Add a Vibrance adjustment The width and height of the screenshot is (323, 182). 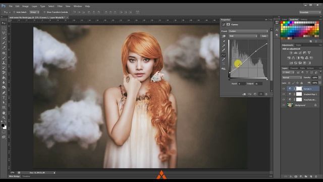309,53
